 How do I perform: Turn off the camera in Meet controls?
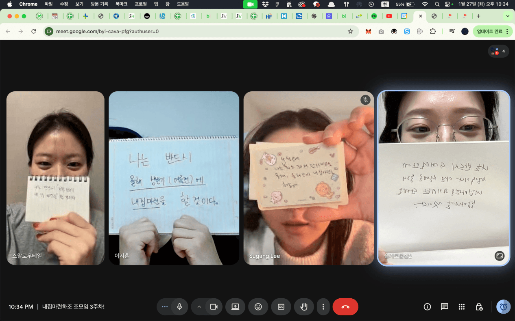pyautogui.click(x=214, y=307)
